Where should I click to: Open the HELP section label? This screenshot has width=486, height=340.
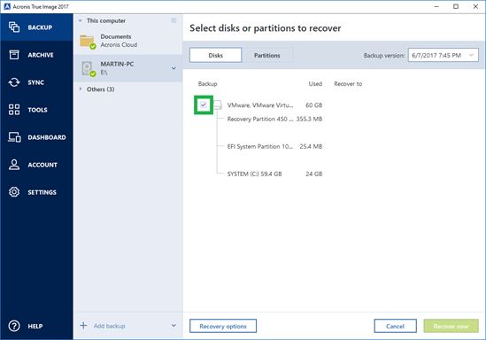pos(35,326)
